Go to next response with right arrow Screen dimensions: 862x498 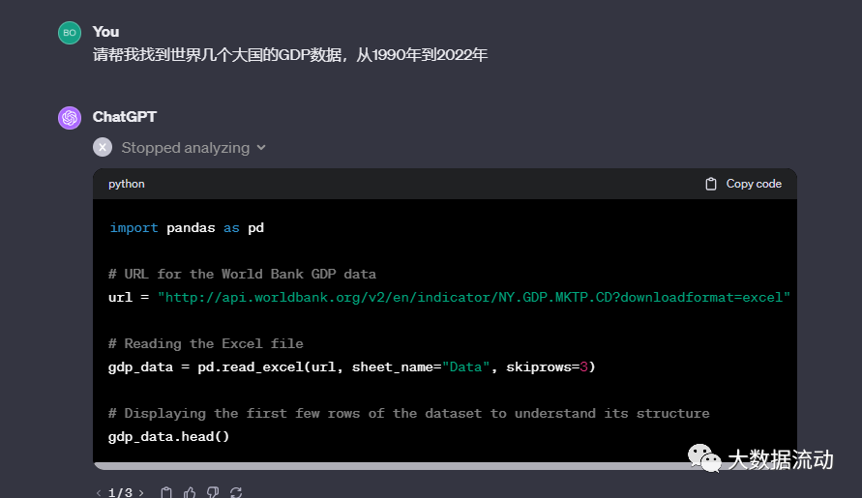click(x=141, y=492)
